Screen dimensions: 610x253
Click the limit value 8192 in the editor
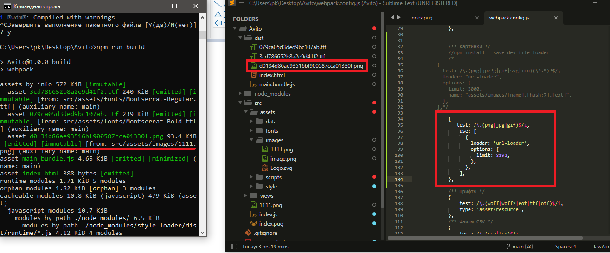502,156
